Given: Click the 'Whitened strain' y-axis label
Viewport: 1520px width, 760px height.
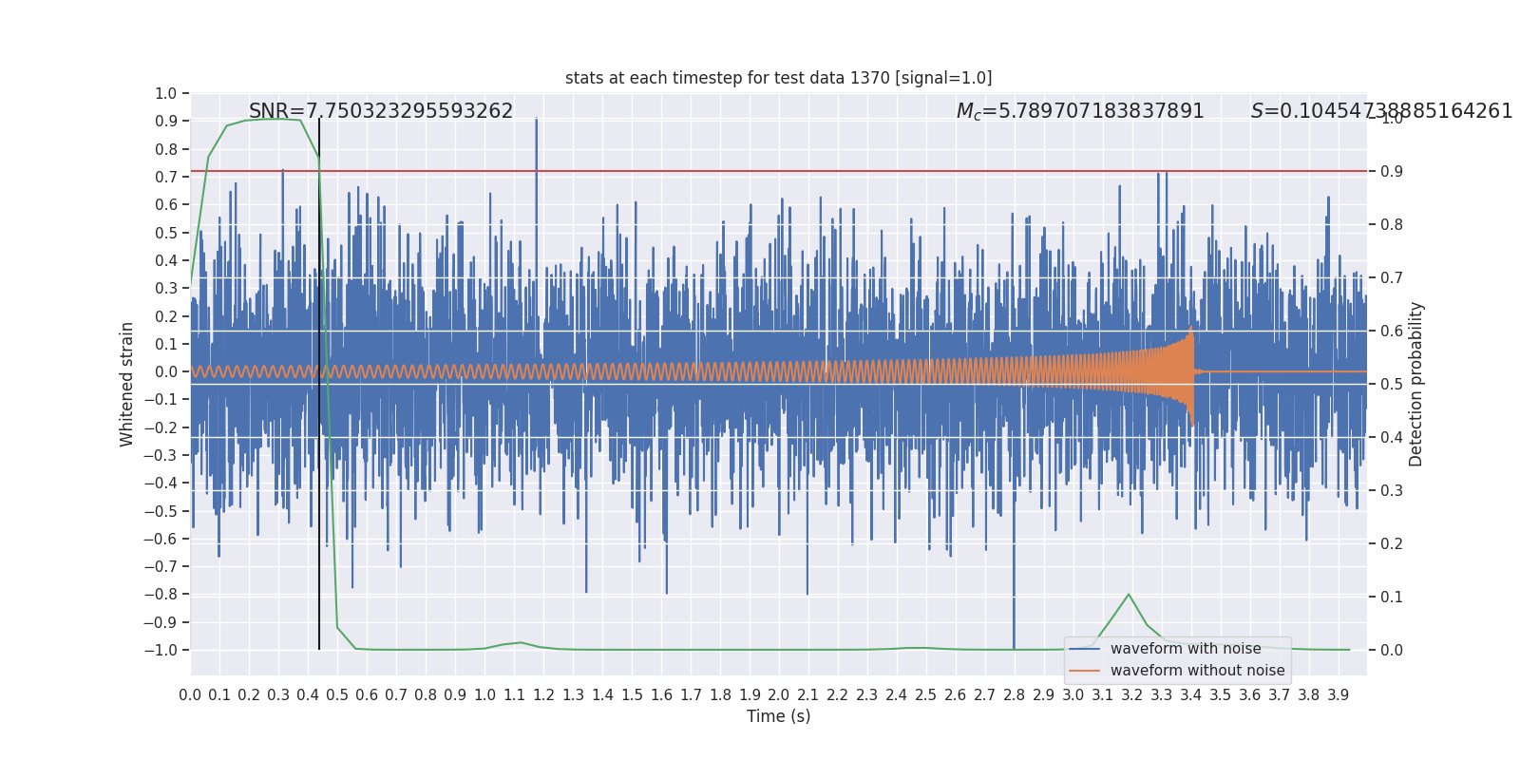Looking at the screenshot, I should (x=127, y=384).
